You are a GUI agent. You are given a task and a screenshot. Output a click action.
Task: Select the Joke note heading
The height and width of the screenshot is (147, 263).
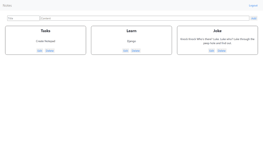217,31
